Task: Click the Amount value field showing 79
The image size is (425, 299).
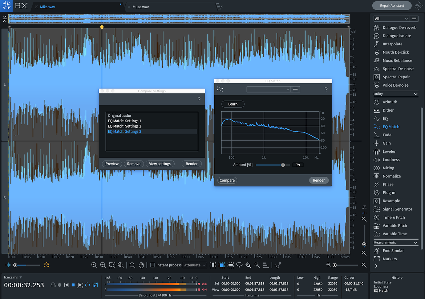Action: pyautogui.click(x=298, y=165)
